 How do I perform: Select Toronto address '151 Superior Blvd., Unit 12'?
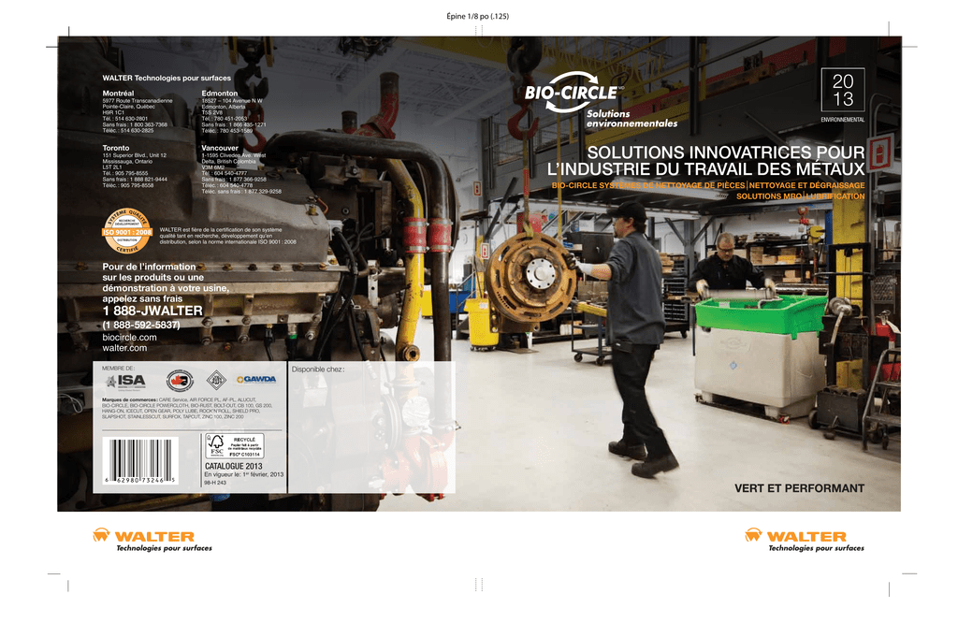tap(135, 155)
